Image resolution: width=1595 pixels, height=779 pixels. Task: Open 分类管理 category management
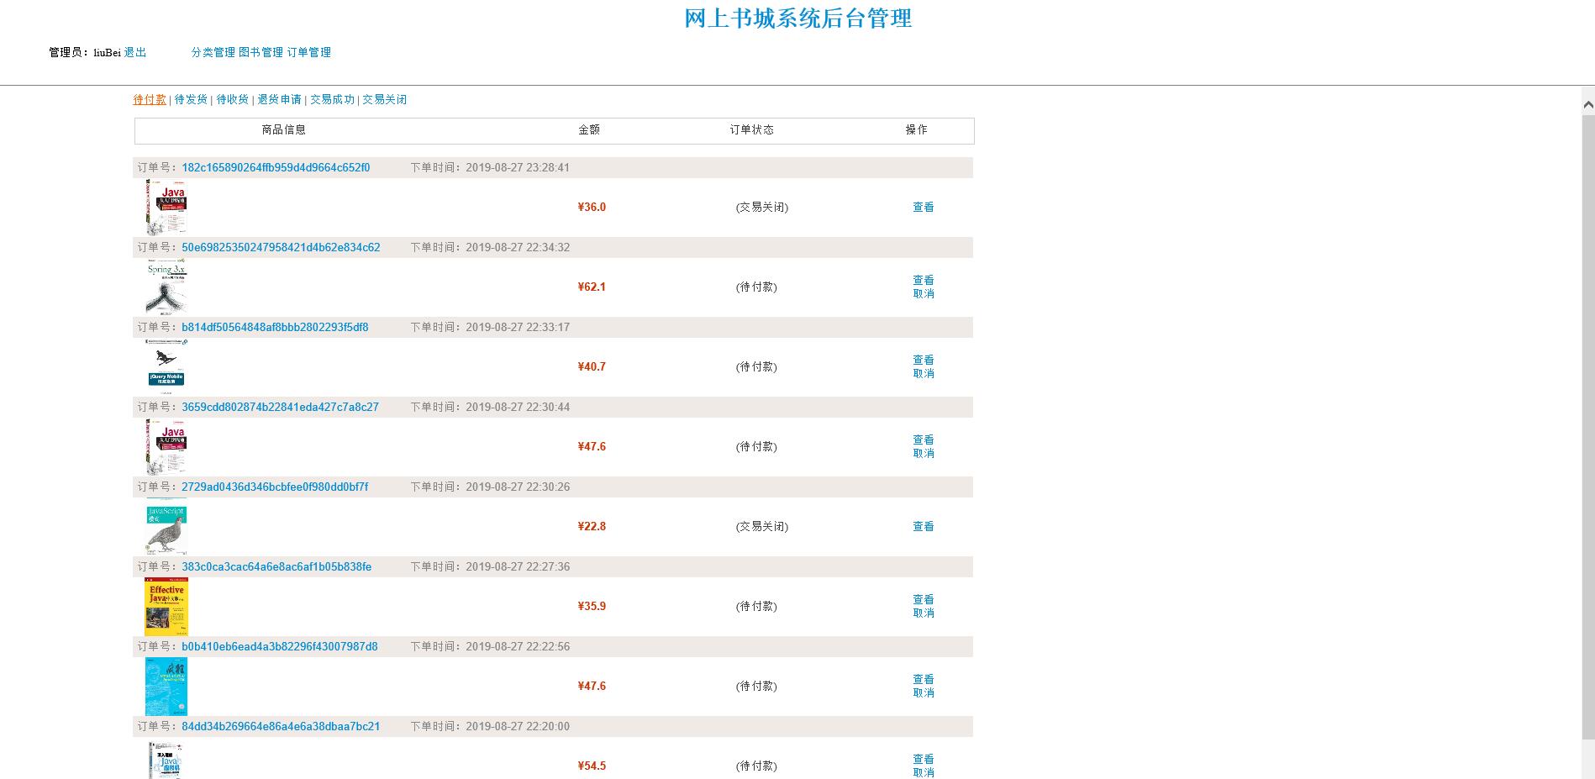pyautogui.click(x=213, y=52)
